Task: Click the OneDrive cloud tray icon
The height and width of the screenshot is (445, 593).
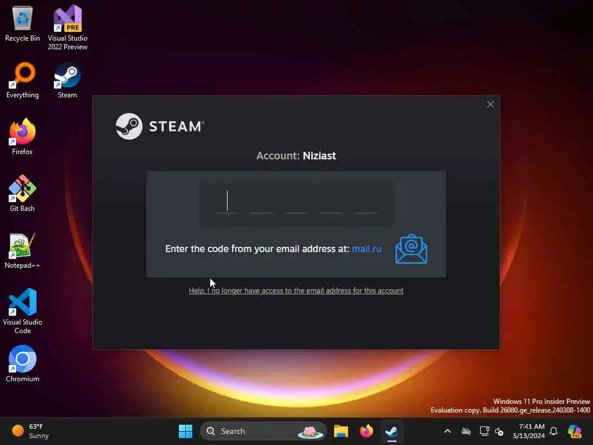Action: 466,431
